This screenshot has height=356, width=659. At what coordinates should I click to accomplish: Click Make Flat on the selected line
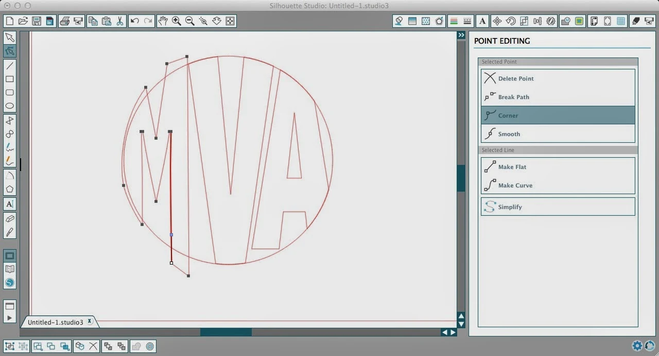[558, 166]
